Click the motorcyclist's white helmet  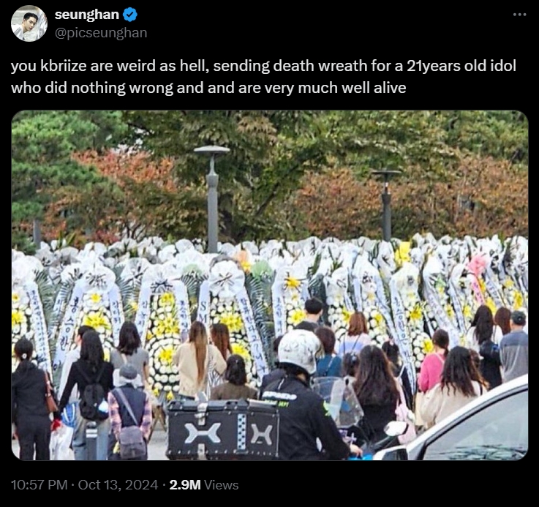298,351
